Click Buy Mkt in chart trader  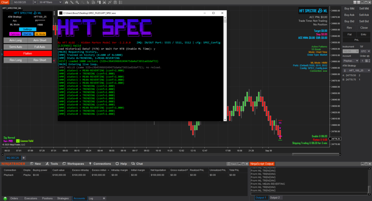click(x=349, y=9)
